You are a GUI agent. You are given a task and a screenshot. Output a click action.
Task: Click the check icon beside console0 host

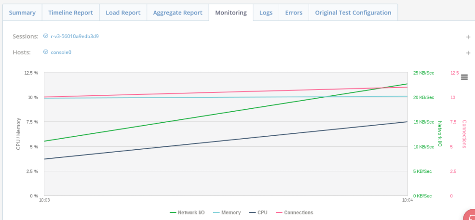tap(46, 52)
